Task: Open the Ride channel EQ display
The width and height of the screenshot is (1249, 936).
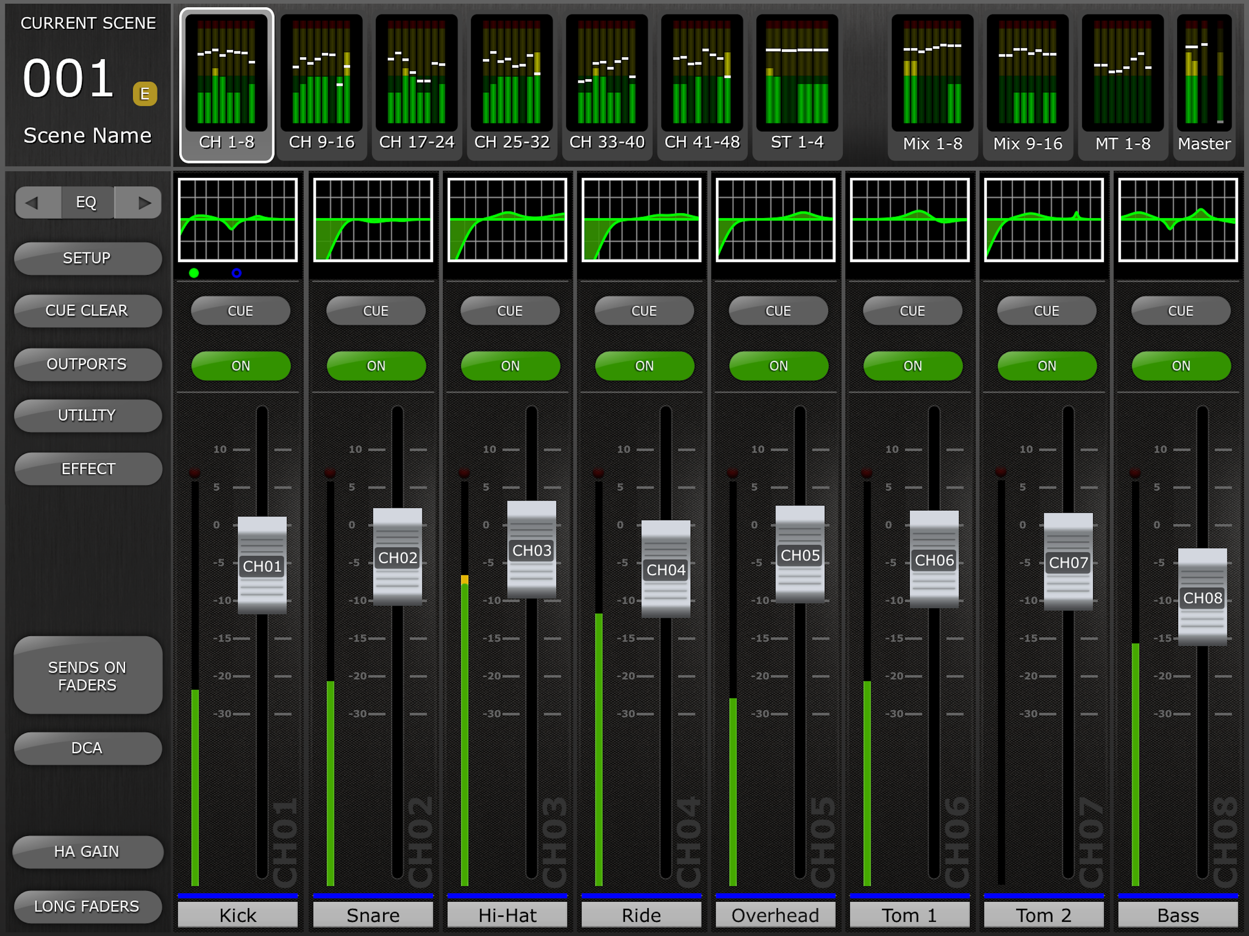Action: tap(642, 220)
